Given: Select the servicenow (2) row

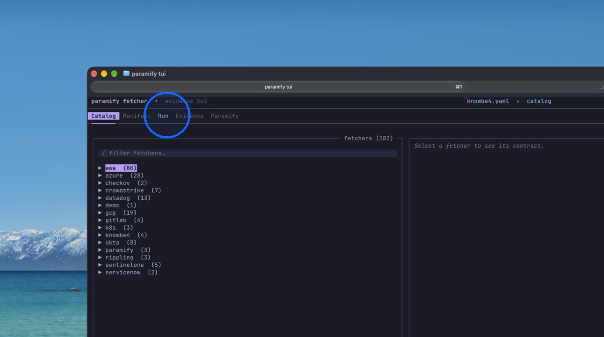Looking at the screenshot, I should click(131, 272).
